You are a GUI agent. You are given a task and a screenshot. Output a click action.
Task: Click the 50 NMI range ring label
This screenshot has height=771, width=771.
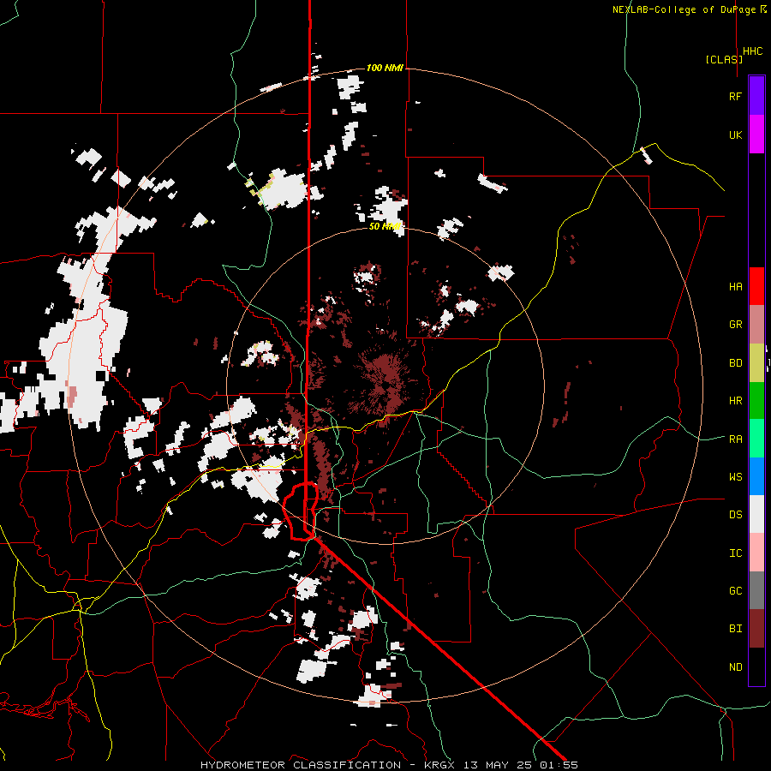tap(385, 226)
